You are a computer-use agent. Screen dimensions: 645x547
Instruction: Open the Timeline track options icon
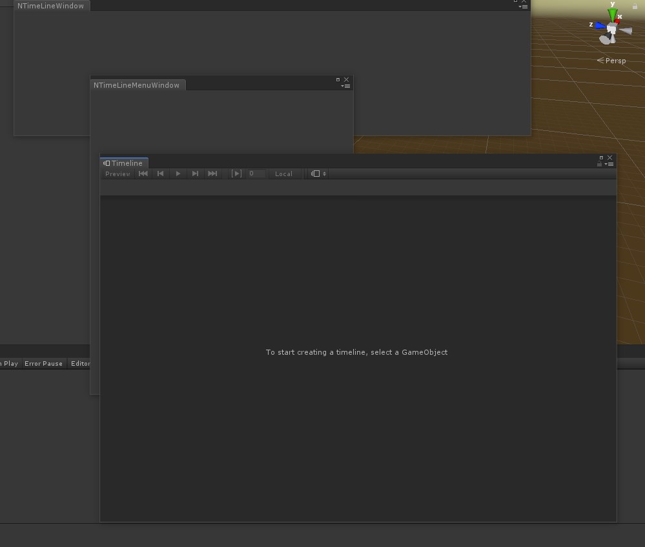[316, 174]
